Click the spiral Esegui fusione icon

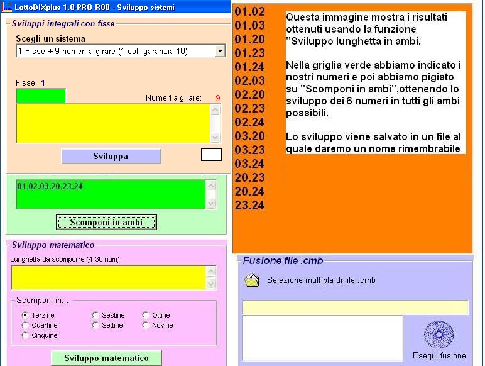pyautogui.click(x=439, y=335)
